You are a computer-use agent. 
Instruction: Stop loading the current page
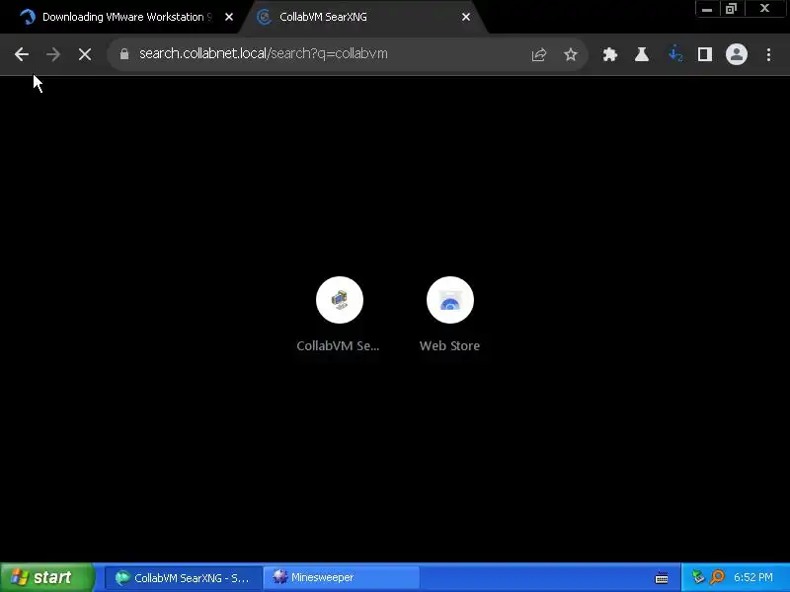(85, 54)
